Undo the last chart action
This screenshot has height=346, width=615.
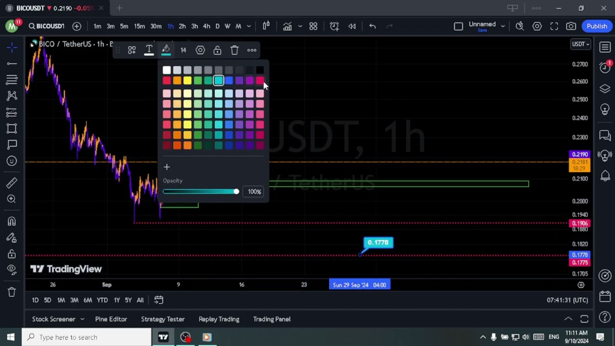tap(372, 26)
